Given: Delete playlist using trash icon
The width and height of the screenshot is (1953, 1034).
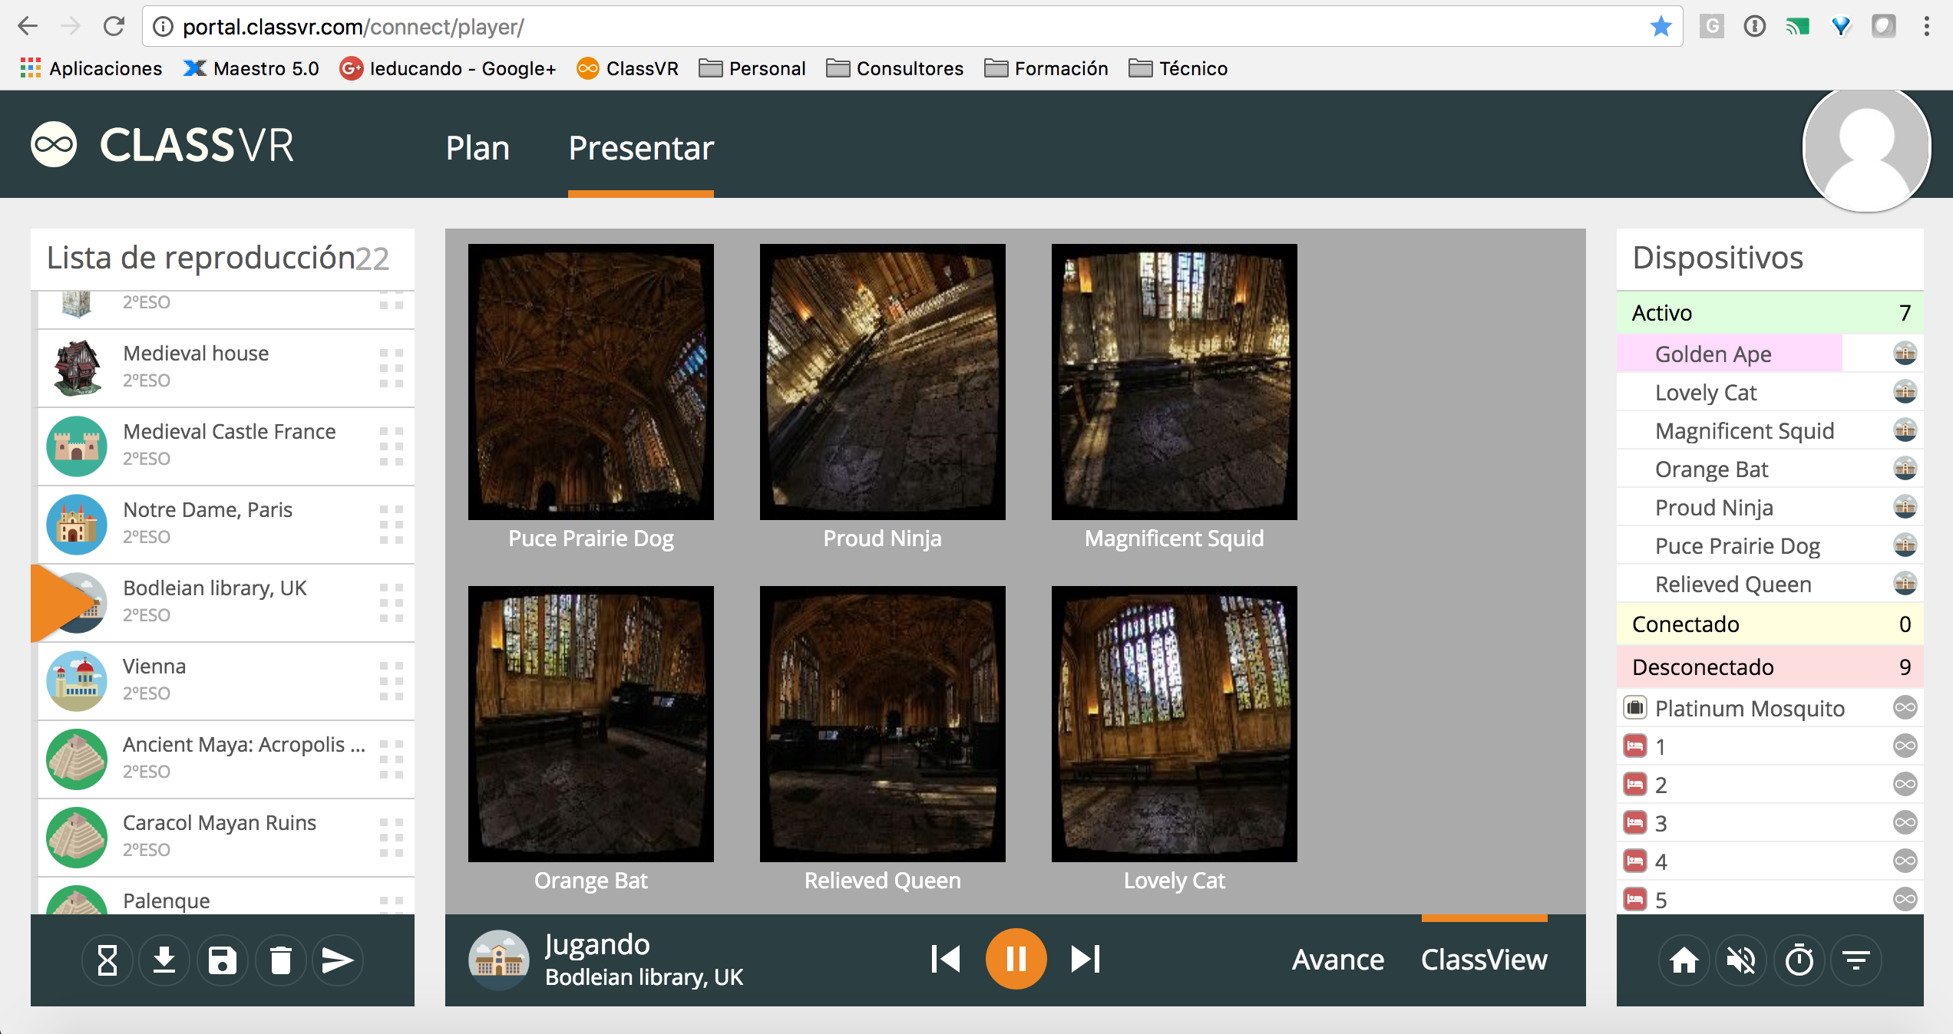Looking at the screenshot, I should (281, 960).
